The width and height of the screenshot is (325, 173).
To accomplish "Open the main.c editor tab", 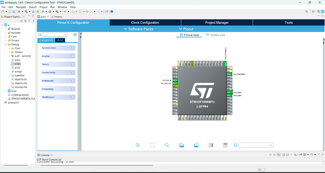I will 58,17.
